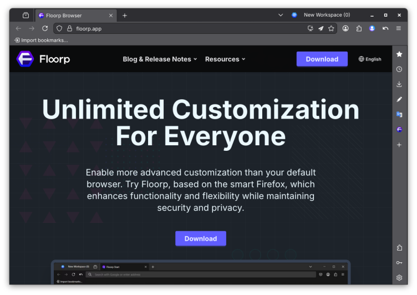This screenshot has width=417, height=295.
Task: Click the browser preview screenshot thumbnail
Action: point(201,272)
